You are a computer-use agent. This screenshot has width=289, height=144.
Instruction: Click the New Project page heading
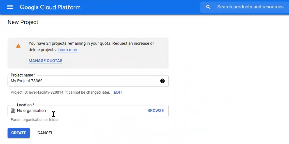tap(23, 22)
